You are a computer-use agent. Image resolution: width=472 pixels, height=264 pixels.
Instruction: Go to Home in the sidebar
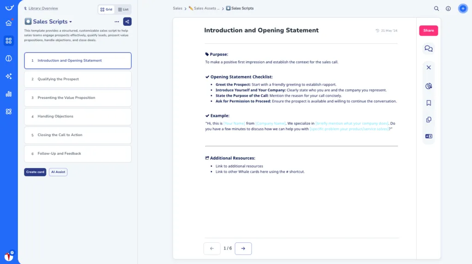coord(9,23)
